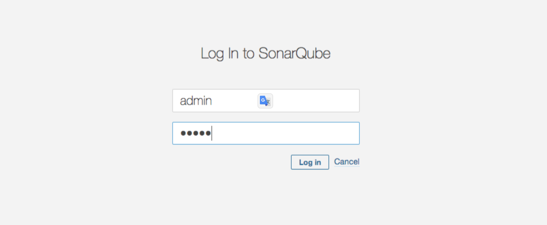The height and width of the screenshot is (225, 547).
Task: Select the blue-outlined active password input
Action: click(x=266, y=133)
